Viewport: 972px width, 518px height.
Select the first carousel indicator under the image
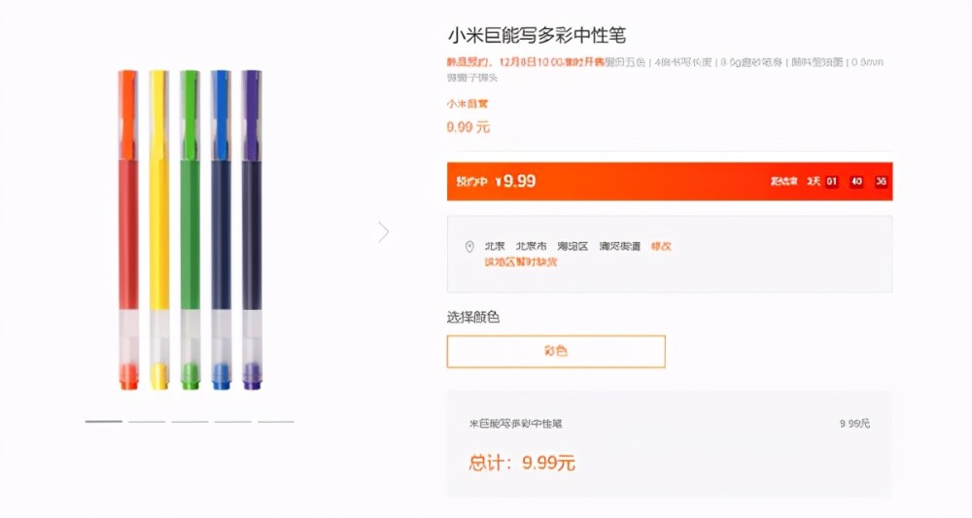[104, 422]
